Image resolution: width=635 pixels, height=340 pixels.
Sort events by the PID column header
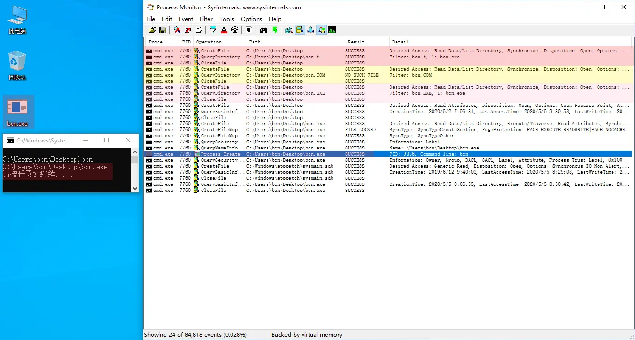pos(185,42)
